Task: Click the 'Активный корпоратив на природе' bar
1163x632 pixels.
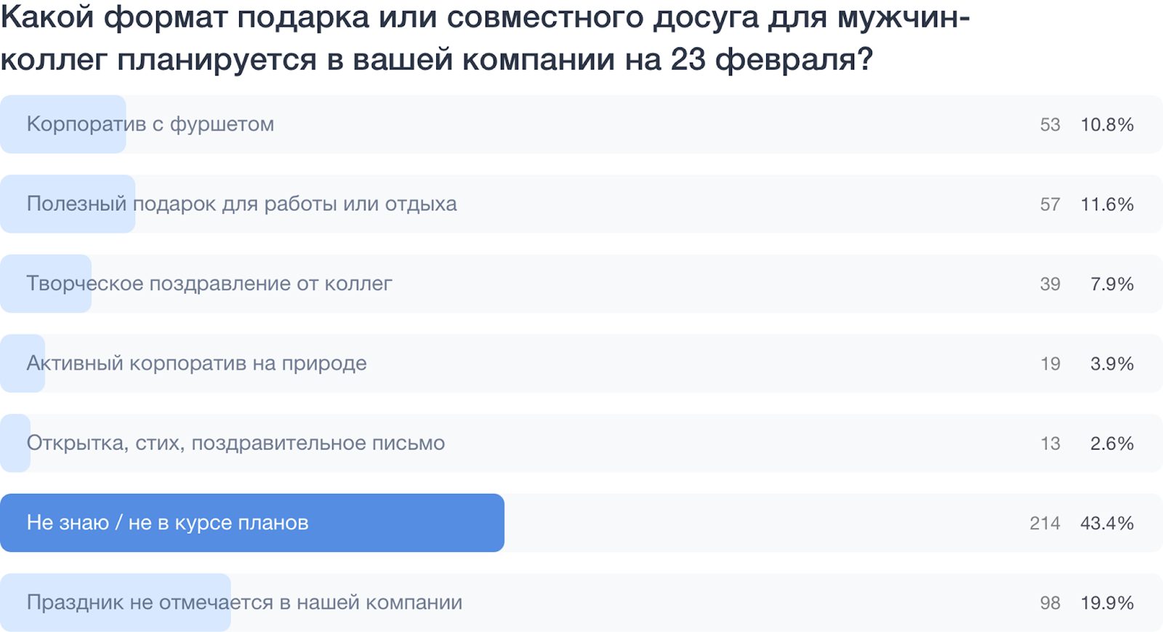Action: [291, 363]
